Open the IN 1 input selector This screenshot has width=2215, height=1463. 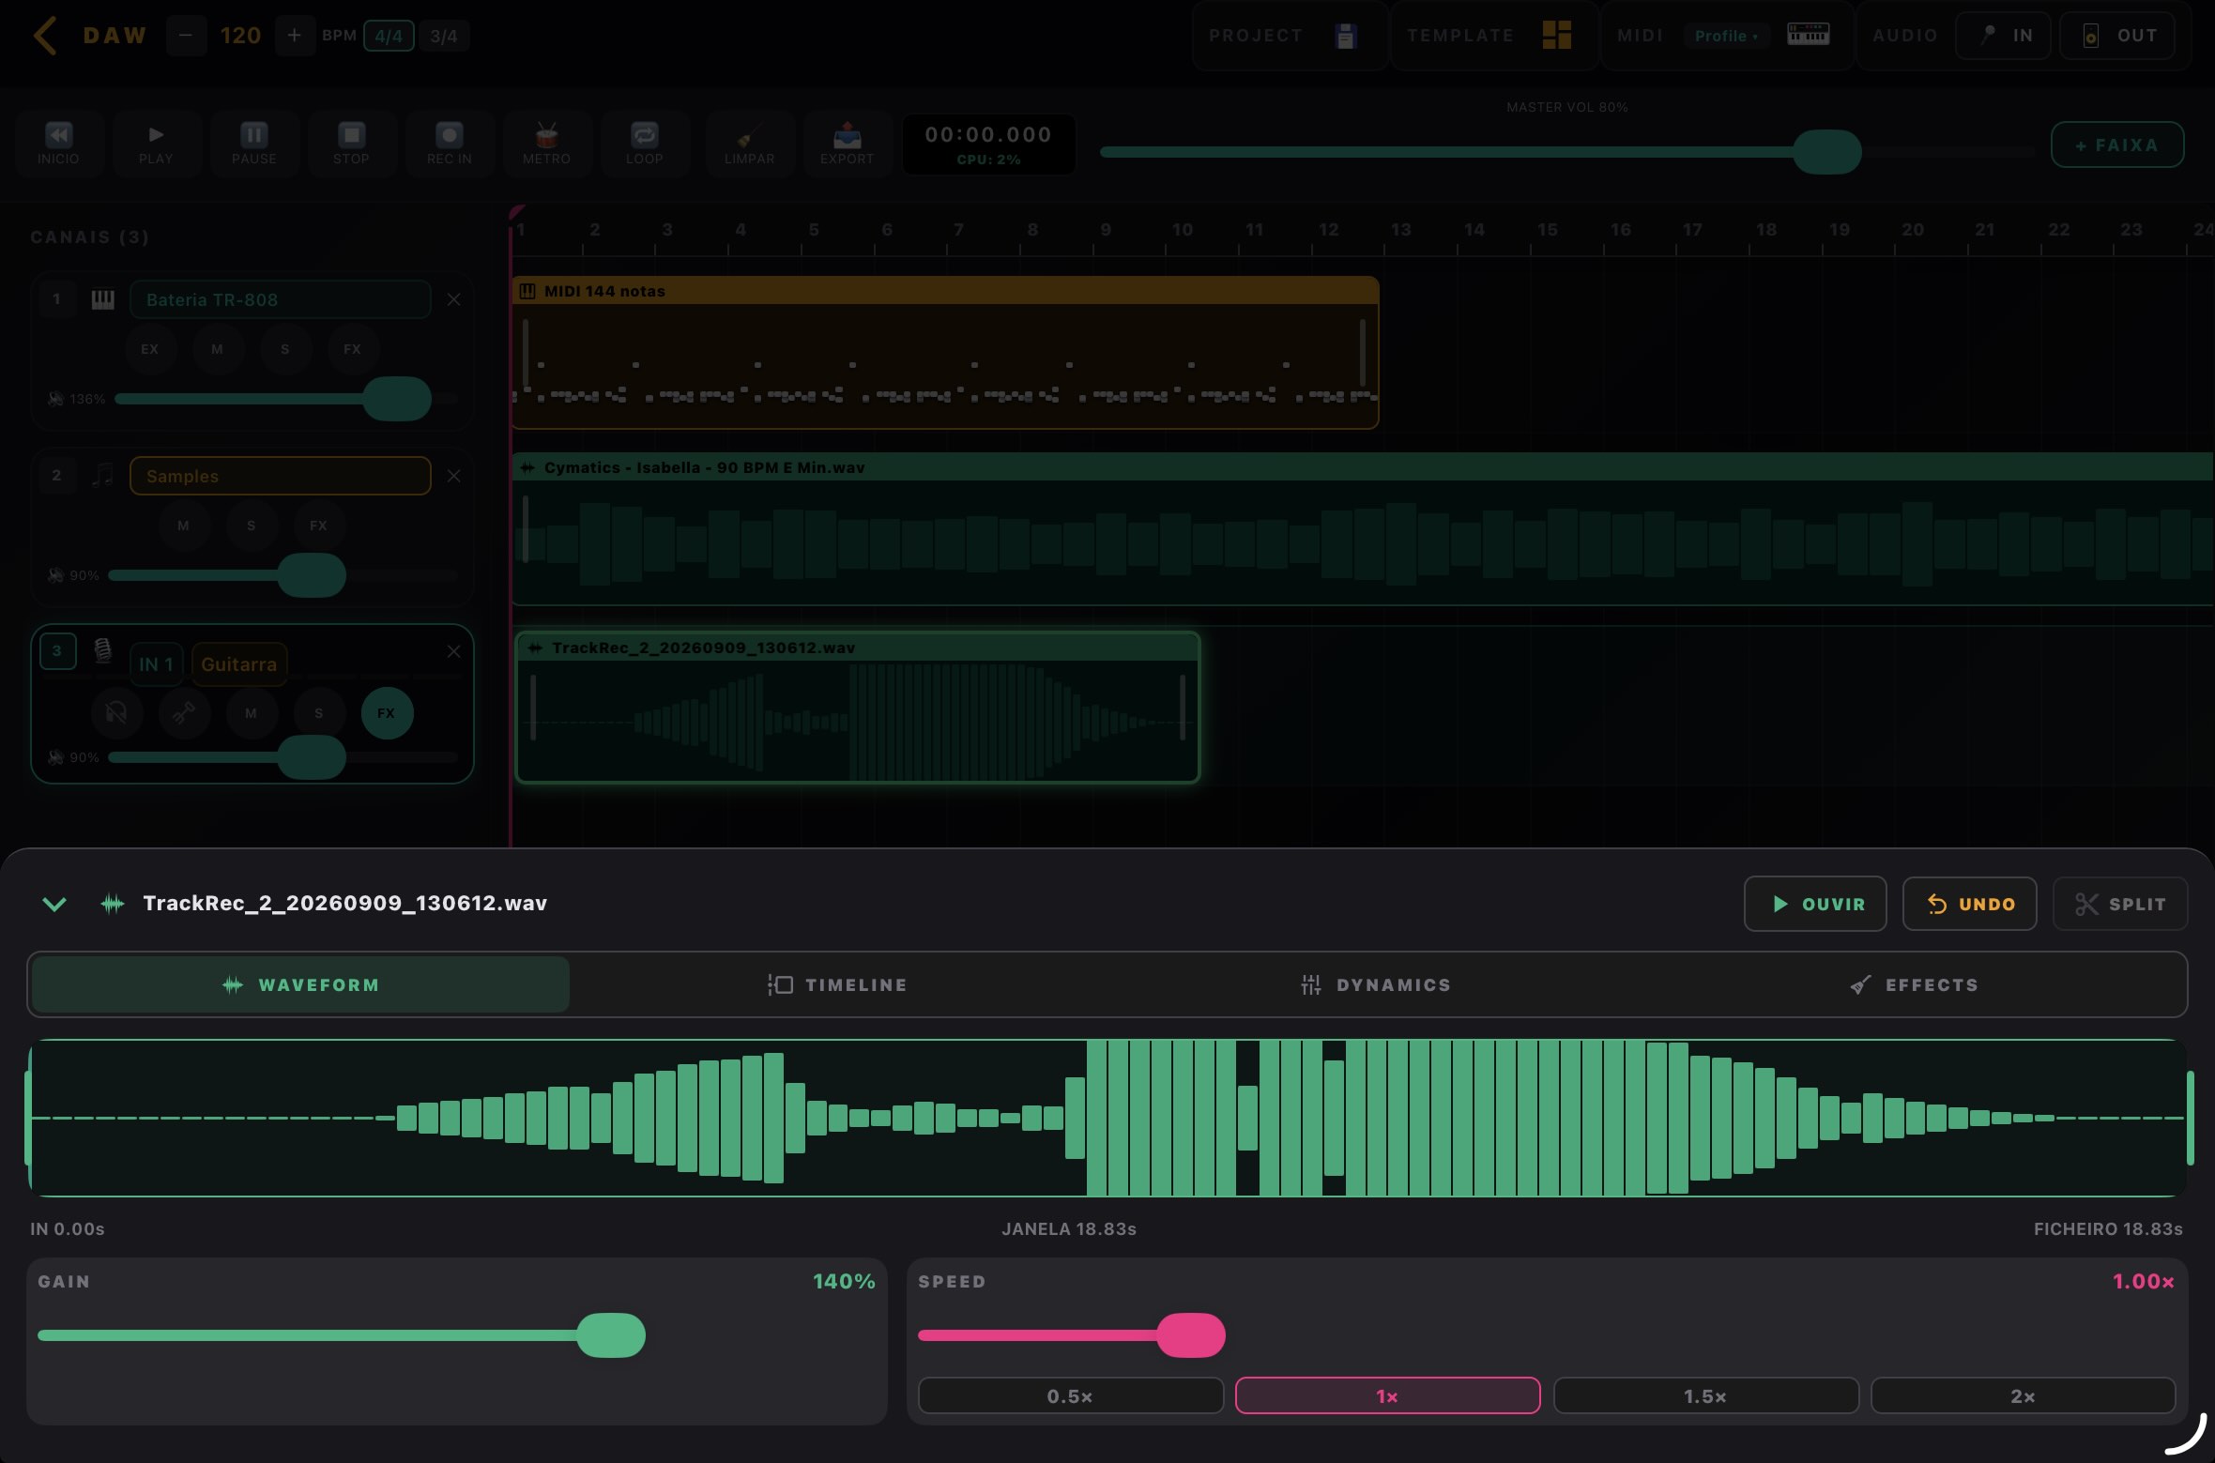[156, 664]
